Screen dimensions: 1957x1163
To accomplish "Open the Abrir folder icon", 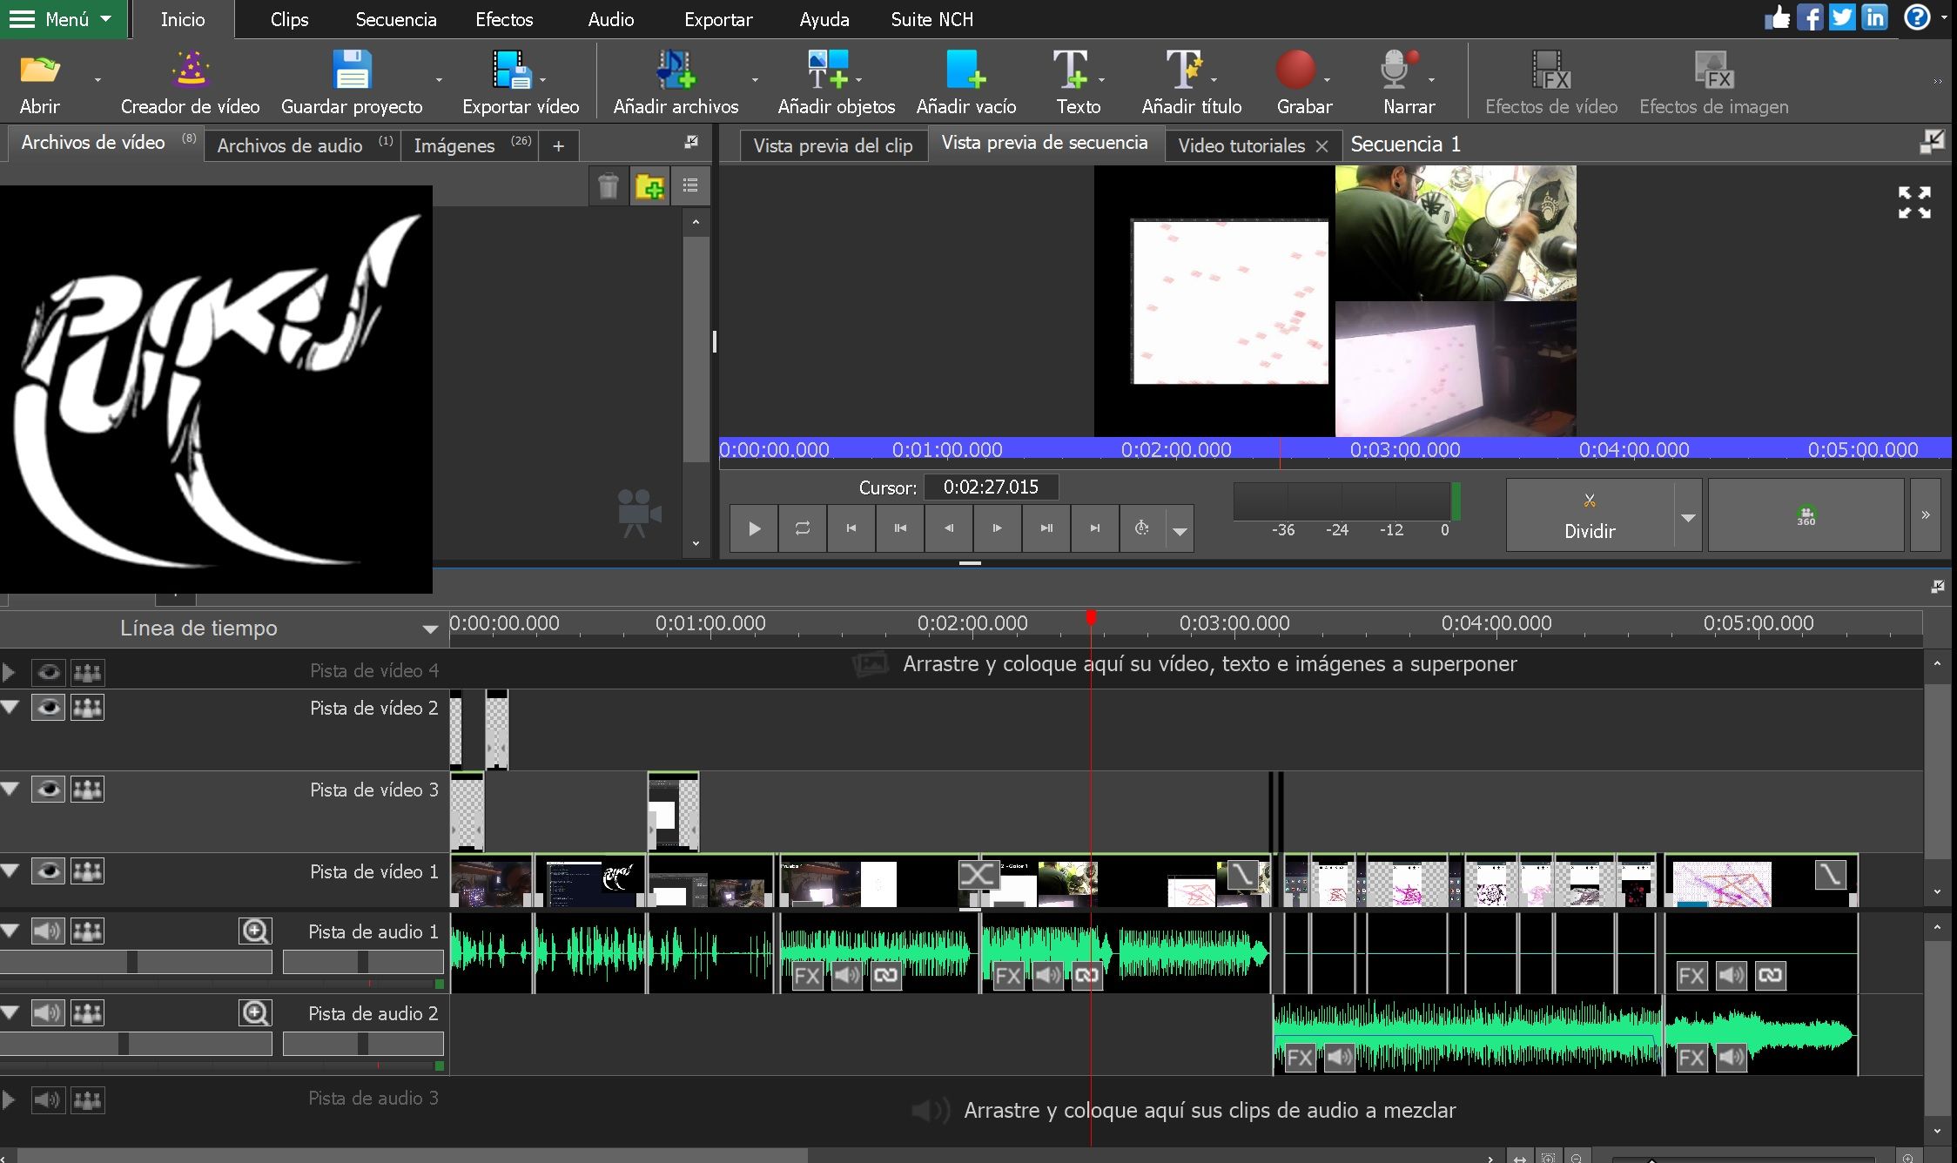I will [39, 71].
